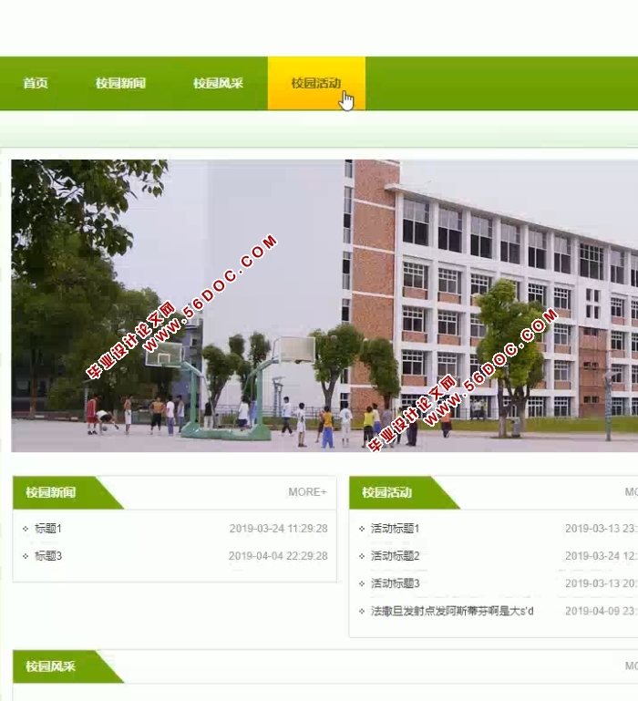Open the activity 活动标题2

coord(395,556)
